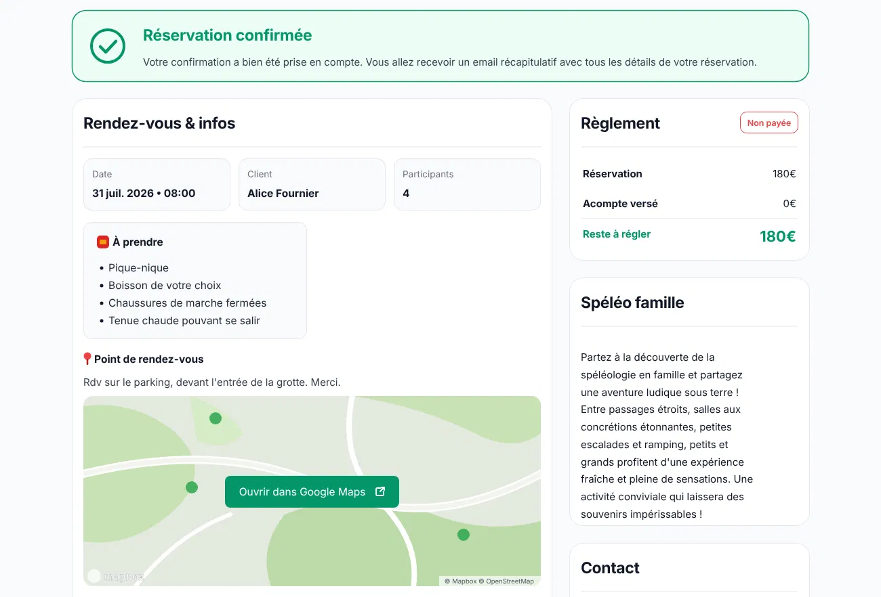Click the Reste à régler label
The image size is (881, 597).
click(617, 234)
